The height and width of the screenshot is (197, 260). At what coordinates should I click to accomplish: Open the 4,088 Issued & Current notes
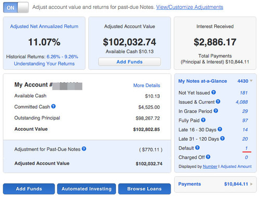pyautogui.click(x=242, y=102)
